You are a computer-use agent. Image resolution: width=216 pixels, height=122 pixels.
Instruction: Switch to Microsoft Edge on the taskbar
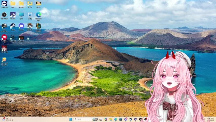(116, 119)
